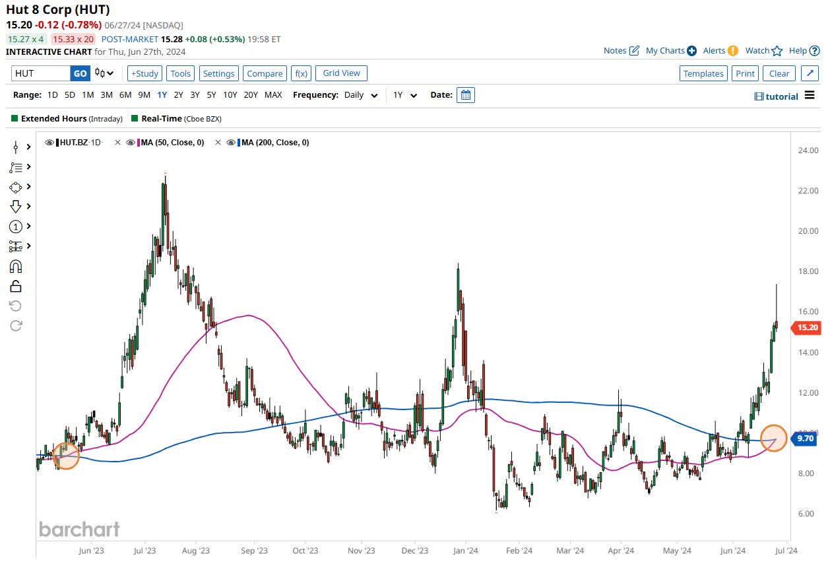
Task: Open the 1Y period dropdown
Action: (x=405, y=95)
